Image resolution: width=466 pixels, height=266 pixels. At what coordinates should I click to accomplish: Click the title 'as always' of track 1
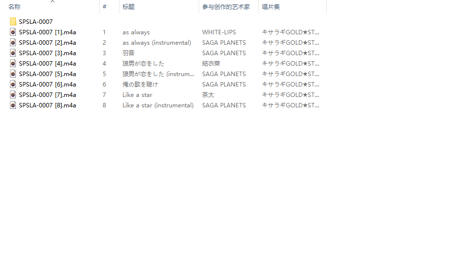pos(136,32)
